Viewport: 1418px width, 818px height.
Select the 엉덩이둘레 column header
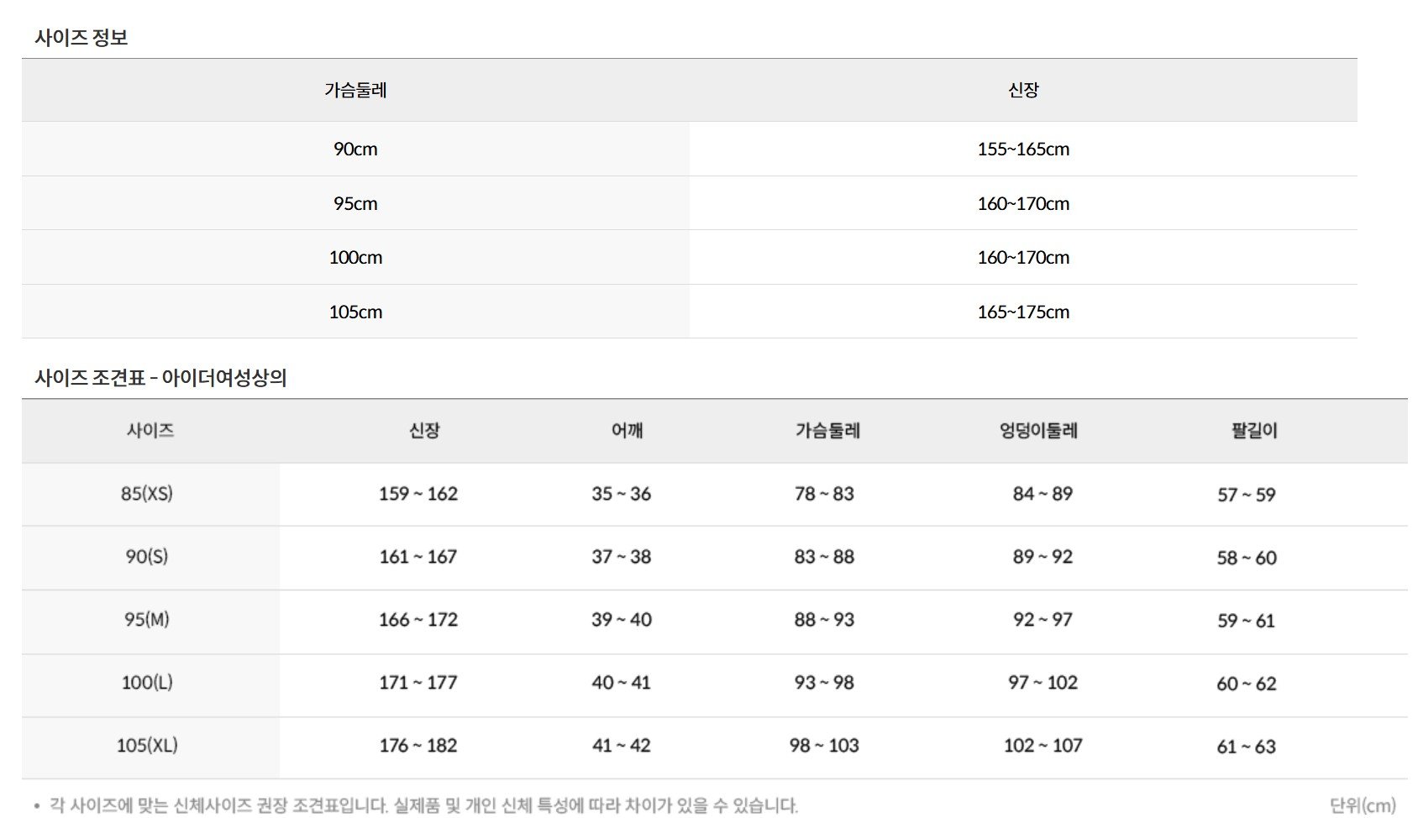[1038, 430]
